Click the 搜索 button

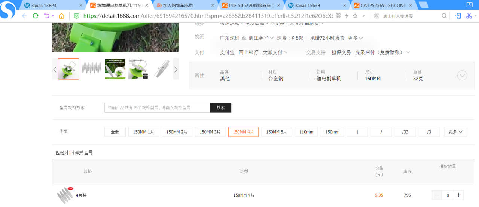click(221, 107)
